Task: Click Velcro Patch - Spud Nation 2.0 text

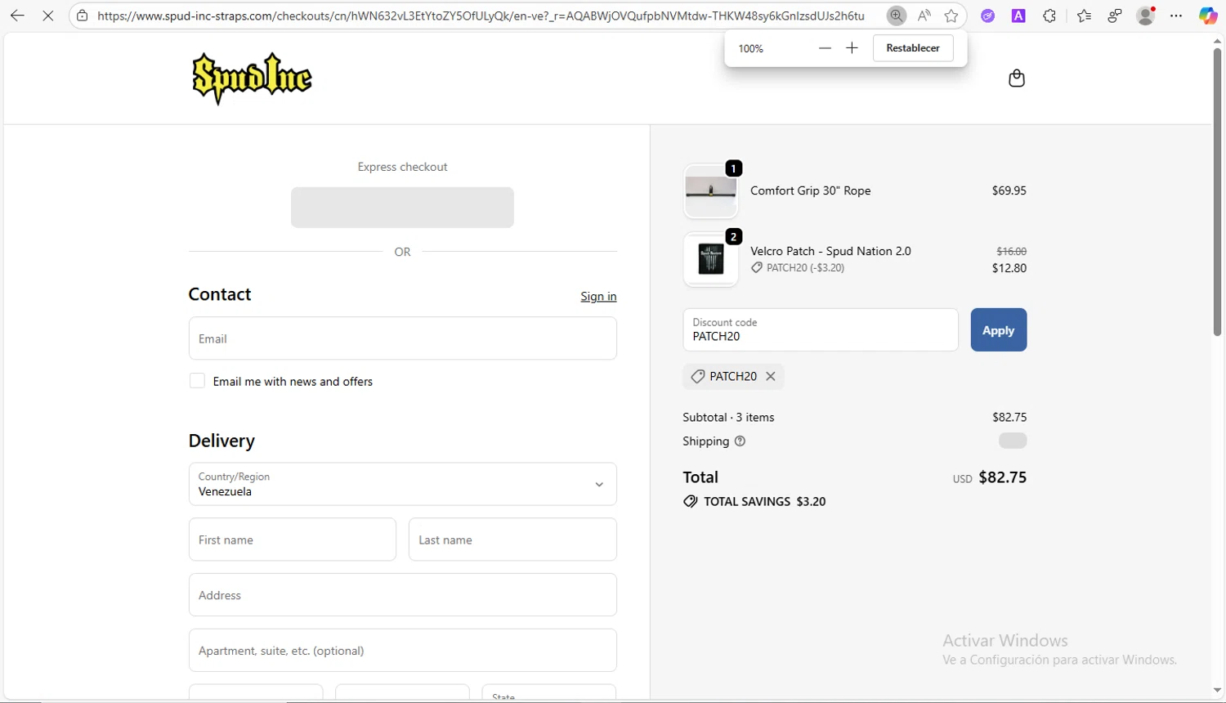Action: [830, 251]
